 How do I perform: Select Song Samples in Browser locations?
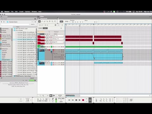(6, 44)
